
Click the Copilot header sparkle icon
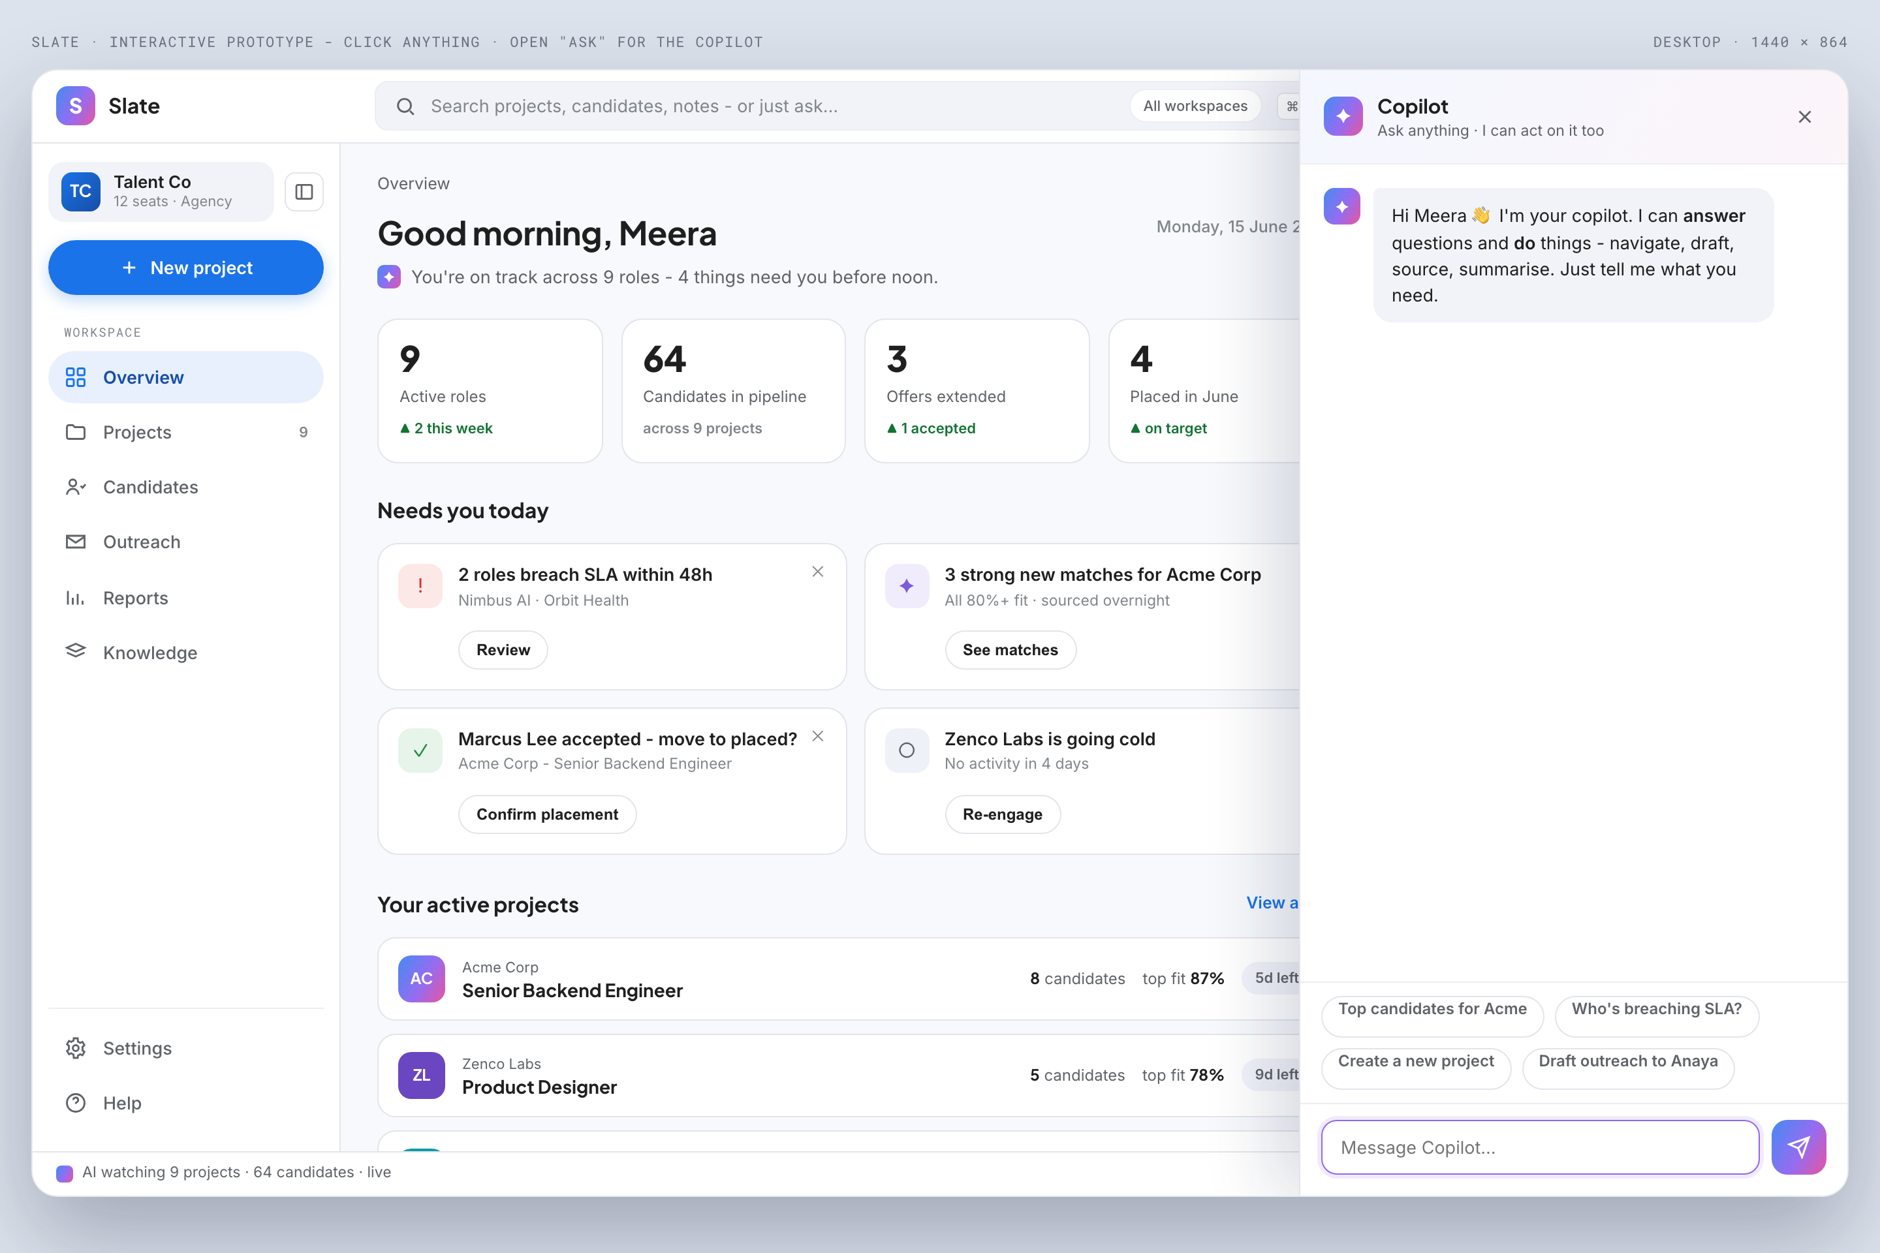[1343, 117]
